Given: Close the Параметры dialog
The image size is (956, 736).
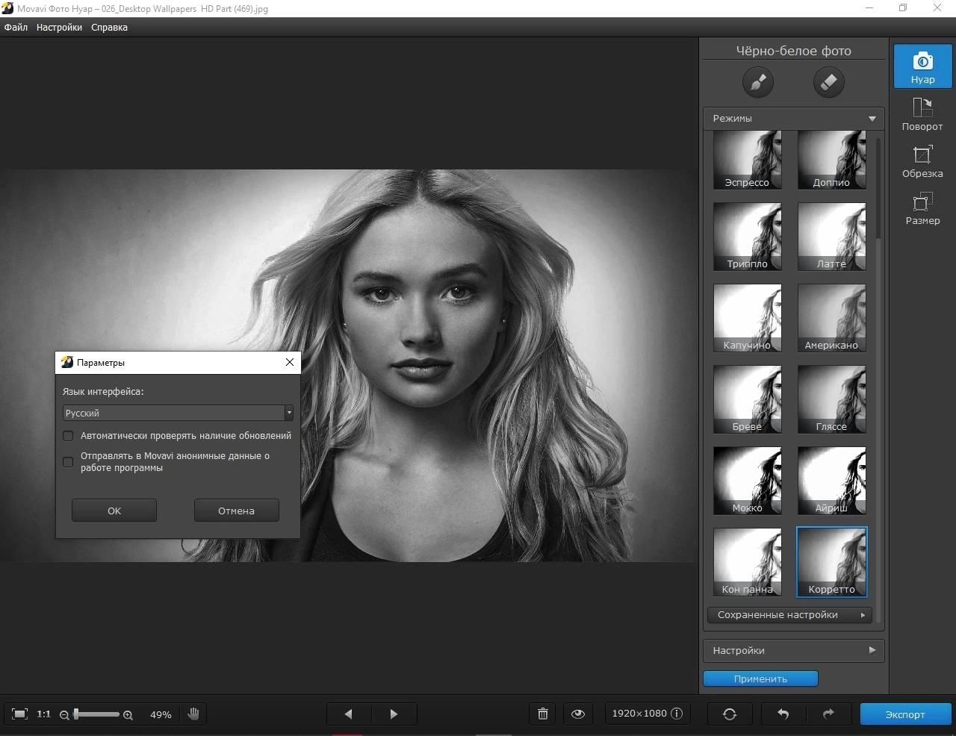Looking at the screenshot, I should coord(290,362).
